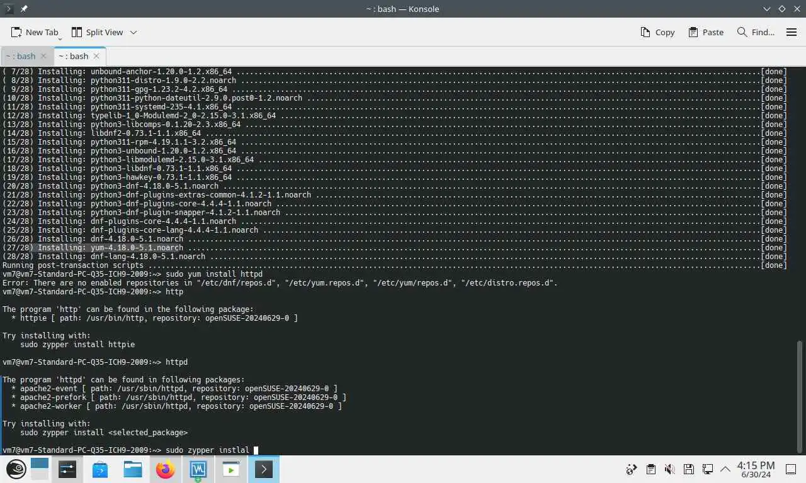
Task: Click the python311-distro-1.9.0 install line
Action: 395,80
